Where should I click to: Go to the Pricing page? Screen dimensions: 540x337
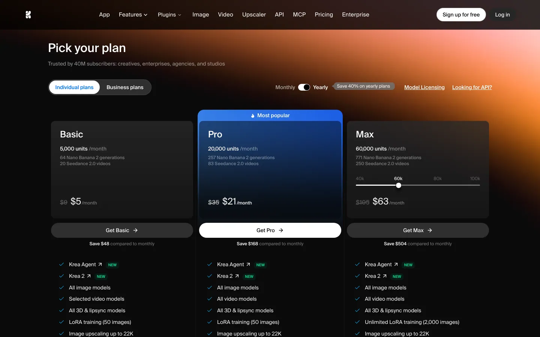(324, 15)
